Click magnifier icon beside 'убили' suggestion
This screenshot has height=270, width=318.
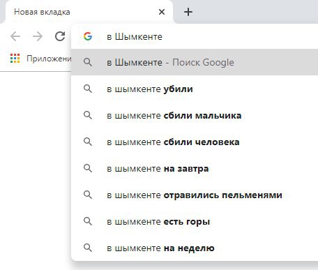click(x=88, y=89)
